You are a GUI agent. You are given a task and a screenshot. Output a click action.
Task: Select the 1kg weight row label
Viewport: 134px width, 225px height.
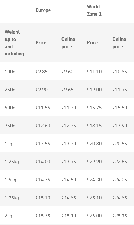[8, 144]
